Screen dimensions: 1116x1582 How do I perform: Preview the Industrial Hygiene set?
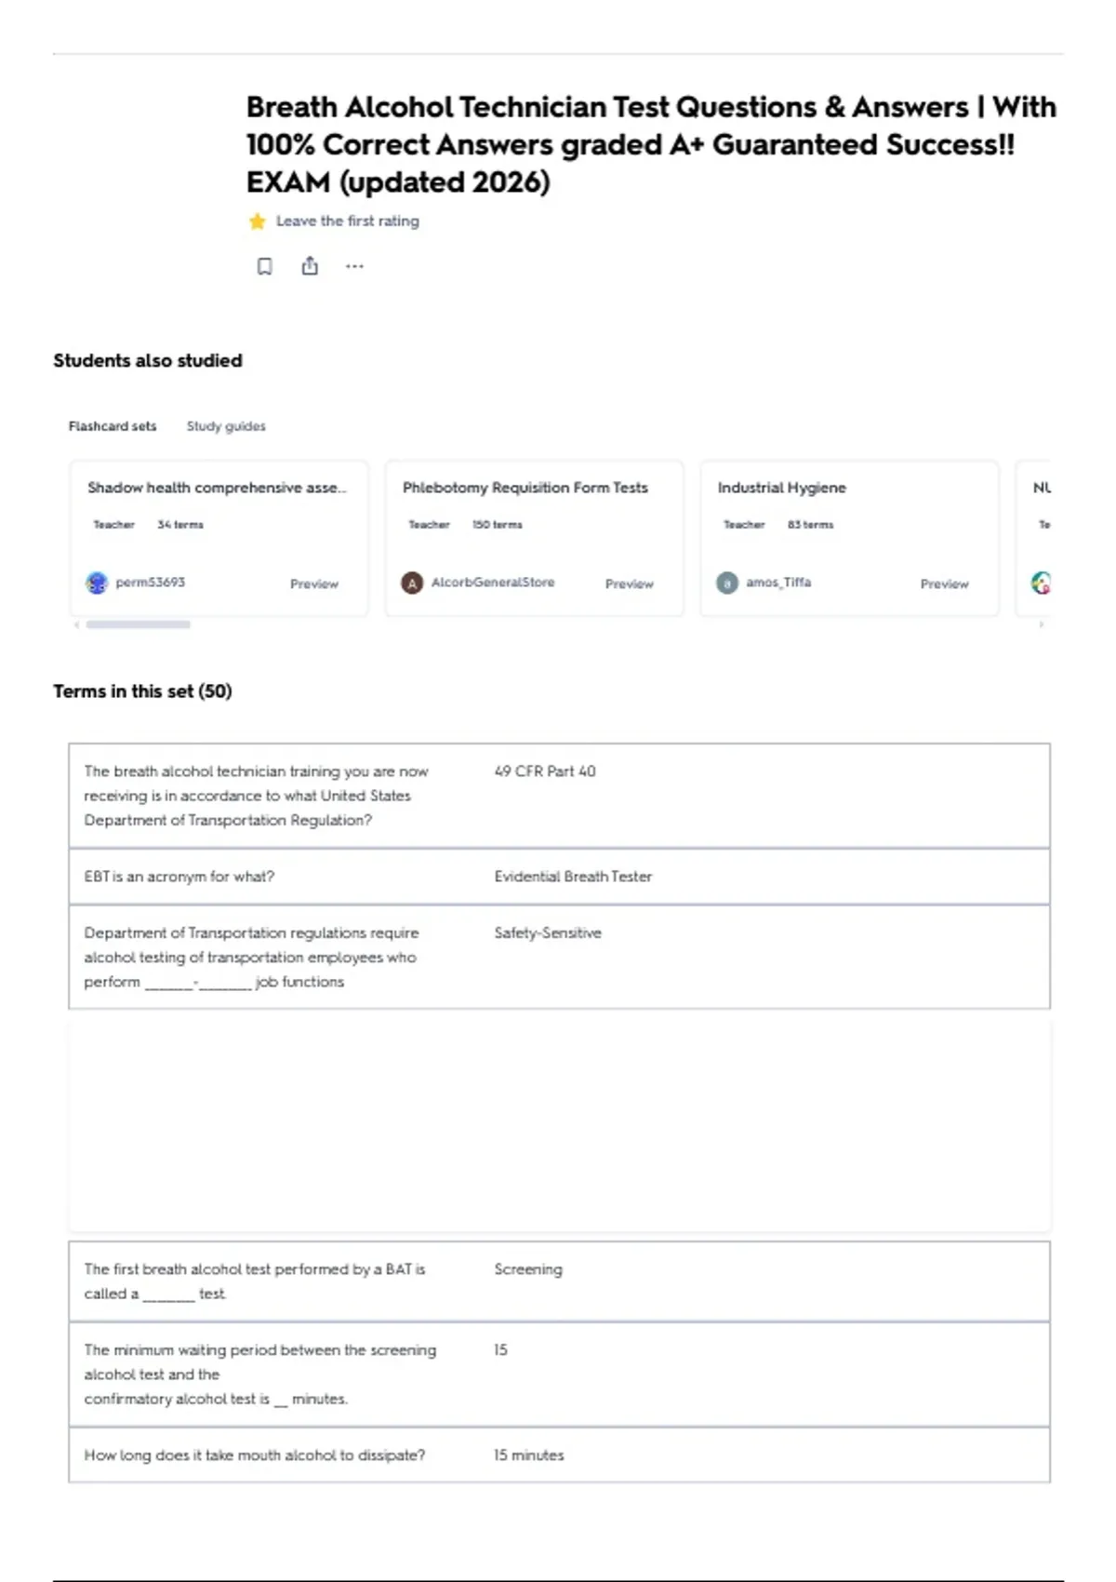pos(945,583)
